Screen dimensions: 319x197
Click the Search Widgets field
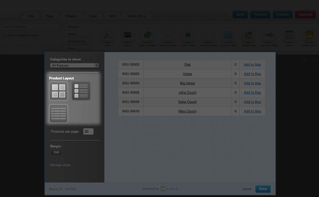31,27
